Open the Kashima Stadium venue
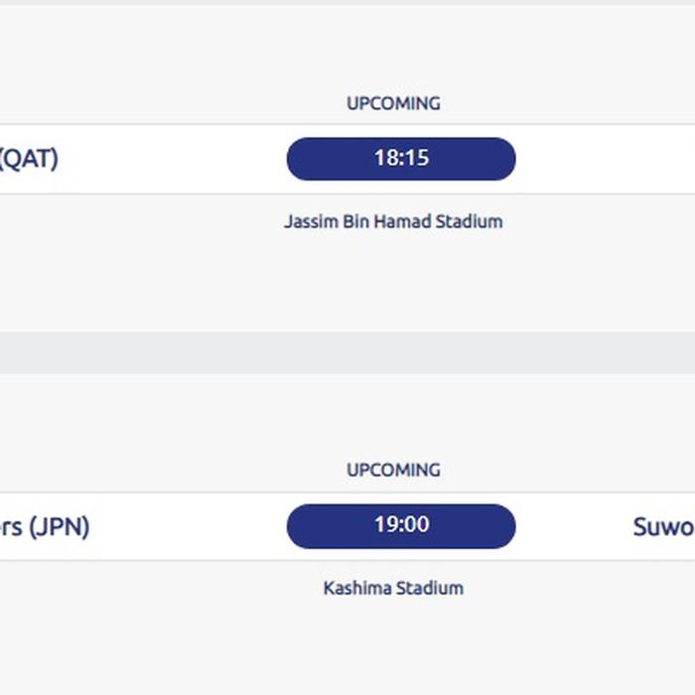The height and width of the screenshot is (695, 695). (393, 588)
